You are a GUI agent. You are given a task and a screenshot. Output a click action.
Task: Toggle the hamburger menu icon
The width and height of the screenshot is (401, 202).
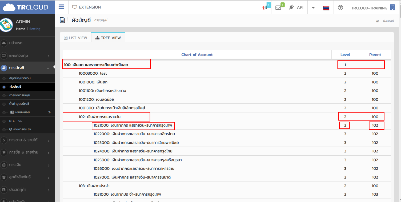(x=61, y=7)
